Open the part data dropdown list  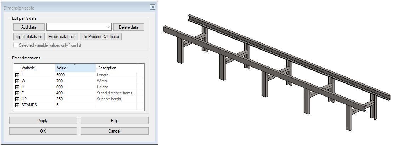coord(108,27)
